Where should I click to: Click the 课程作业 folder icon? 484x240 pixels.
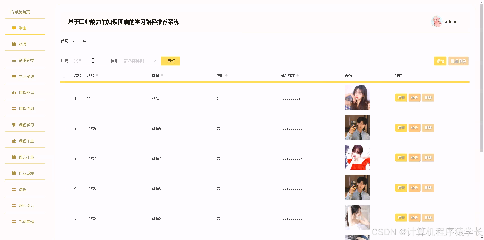14,141
